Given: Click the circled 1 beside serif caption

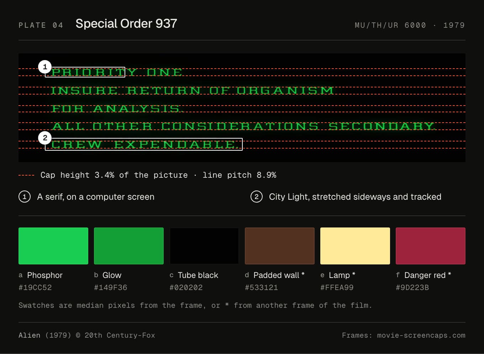Looking at the screenshot, I should pyautogui.click(x=25, y=197).
